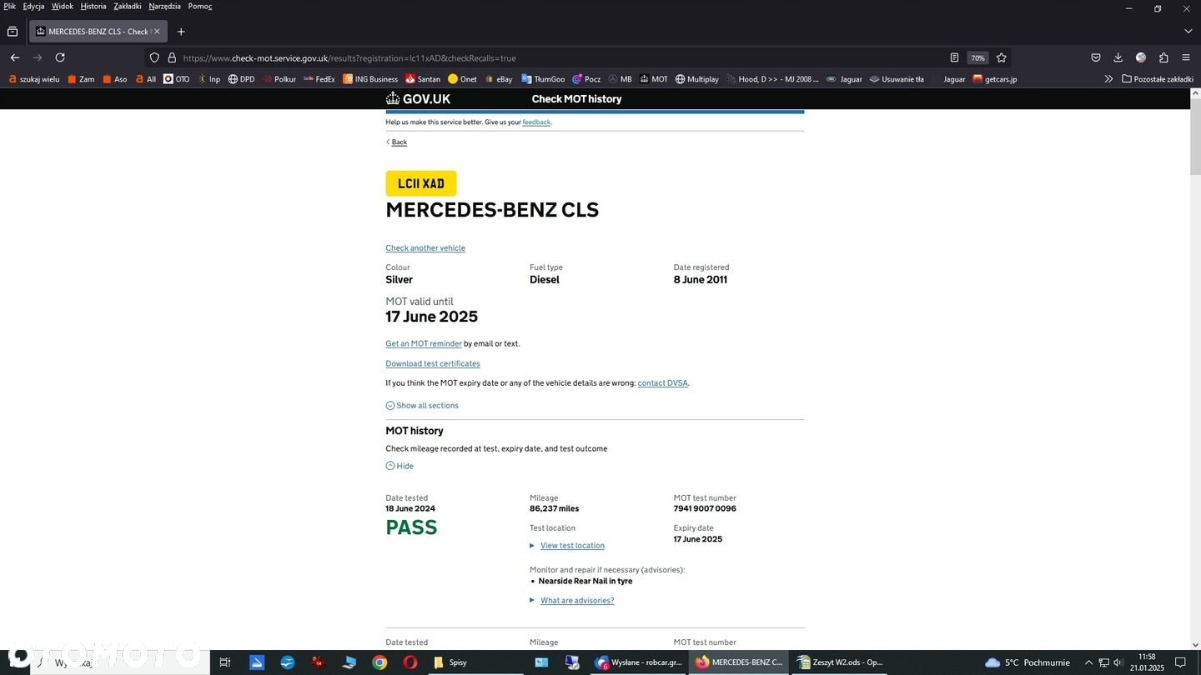Open Chrome from the taskbar
The height and width of the screenshot is (675, 1201).
click(x=379, y=662)
